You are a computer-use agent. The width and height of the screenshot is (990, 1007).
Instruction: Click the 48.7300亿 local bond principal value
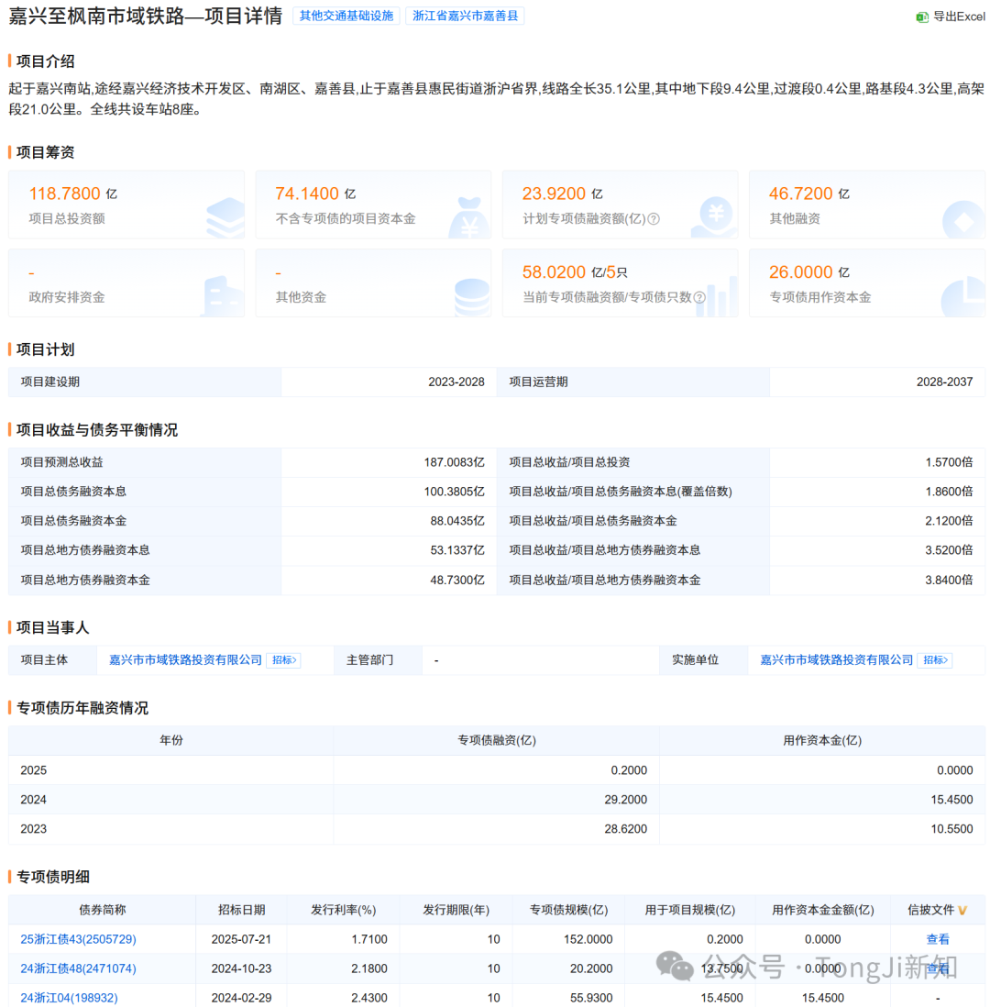tap(457, 580)
